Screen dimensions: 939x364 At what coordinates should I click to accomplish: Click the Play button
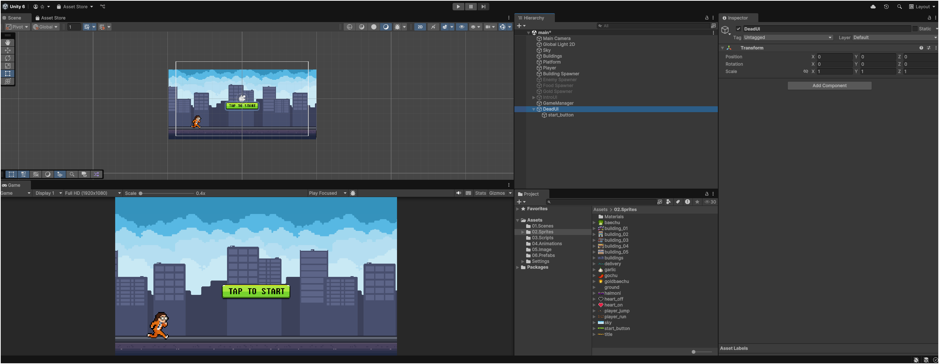point(458,7)
